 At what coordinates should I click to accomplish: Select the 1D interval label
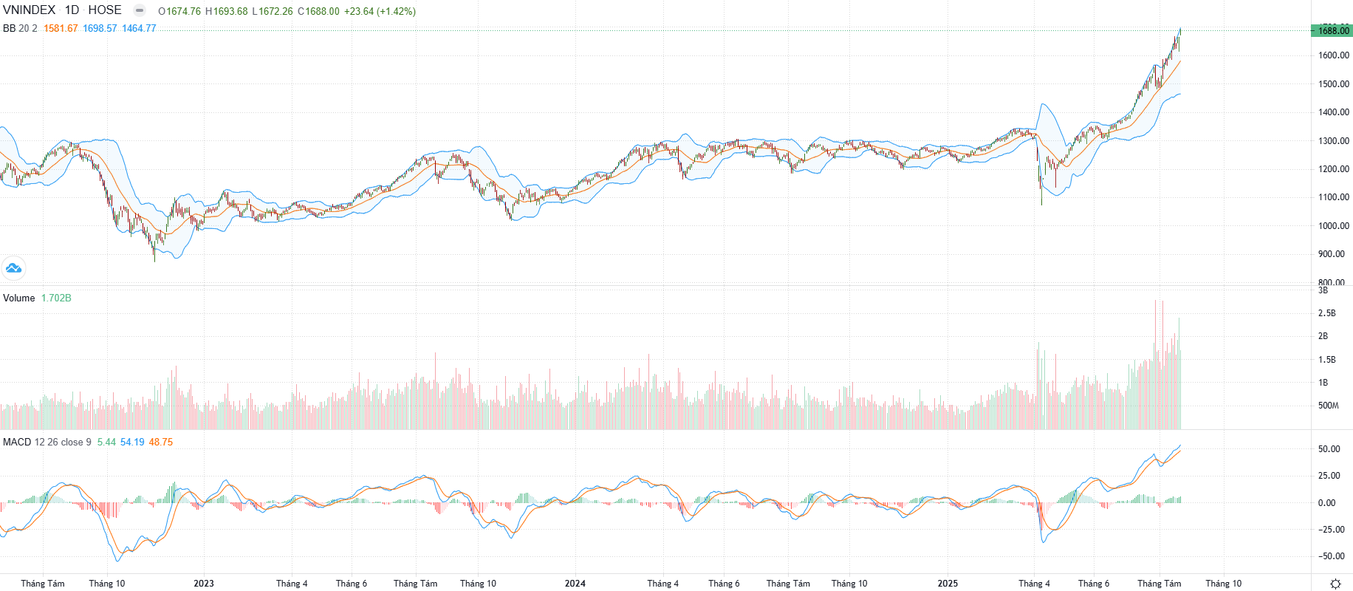click(x=72, y=10)
